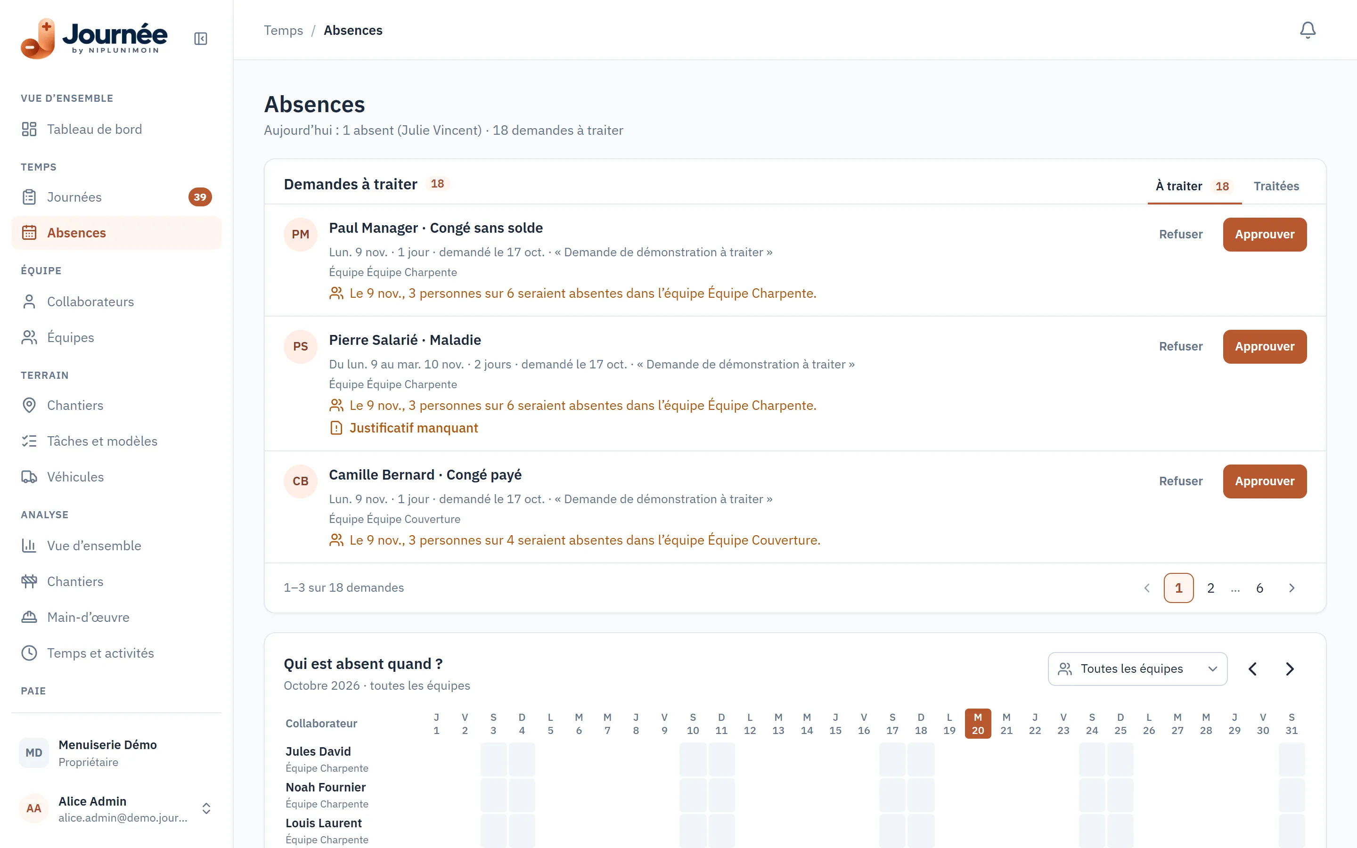The width and height of the screenshot is (1357, 848).
Task: Refuse Paul Manager's request
Action: [x=1180, y=235]
